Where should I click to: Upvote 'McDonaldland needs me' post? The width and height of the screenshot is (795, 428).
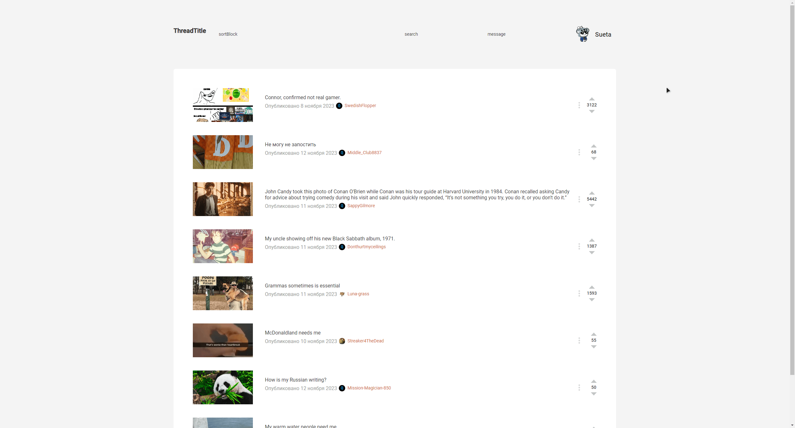pyautogui.click(x=594, y=334)
